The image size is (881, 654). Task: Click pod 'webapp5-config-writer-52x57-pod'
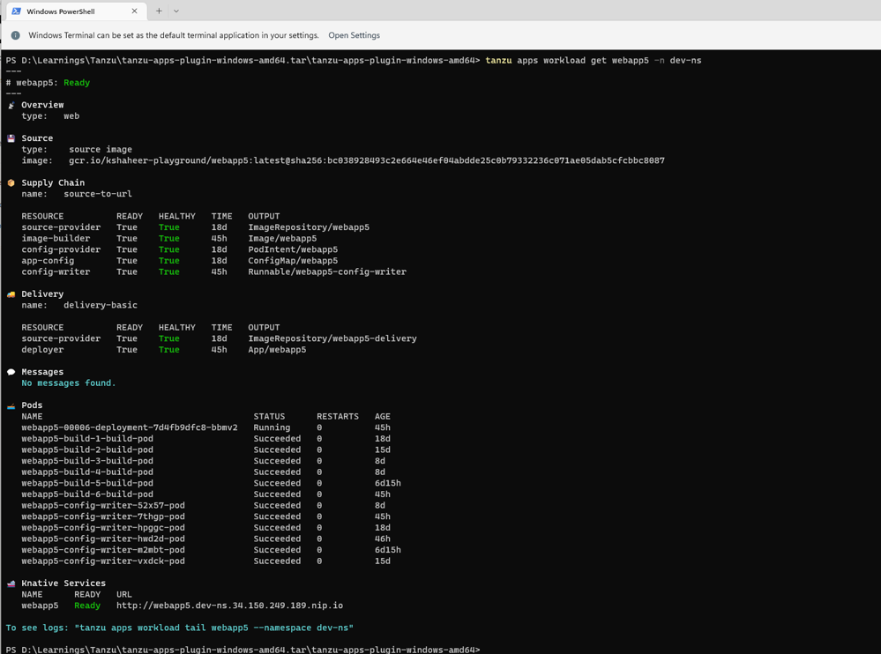pos(103,505)
